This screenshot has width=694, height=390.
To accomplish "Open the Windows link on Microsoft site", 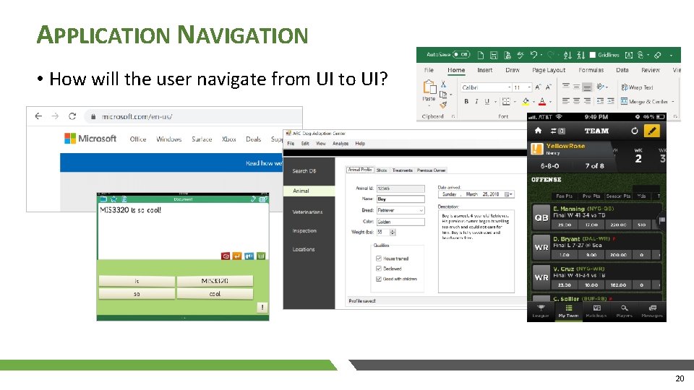I will click(168, 139).
